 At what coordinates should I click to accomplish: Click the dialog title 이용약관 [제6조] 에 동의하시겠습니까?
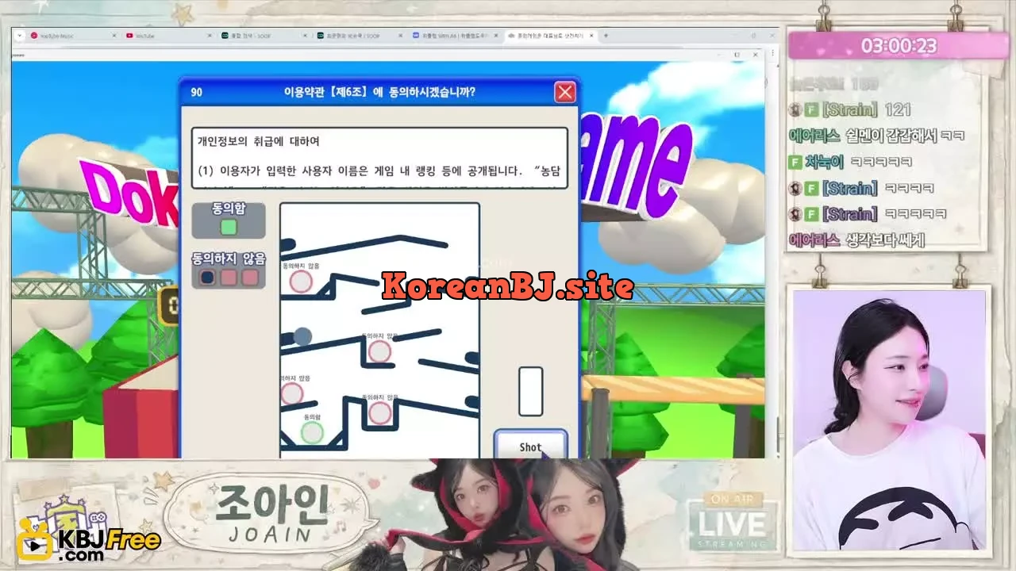coord(379,92)
